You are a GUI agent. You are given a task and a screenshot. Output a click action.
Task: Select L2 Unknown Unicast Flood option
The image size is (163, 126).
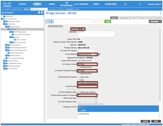click(79, 64)
